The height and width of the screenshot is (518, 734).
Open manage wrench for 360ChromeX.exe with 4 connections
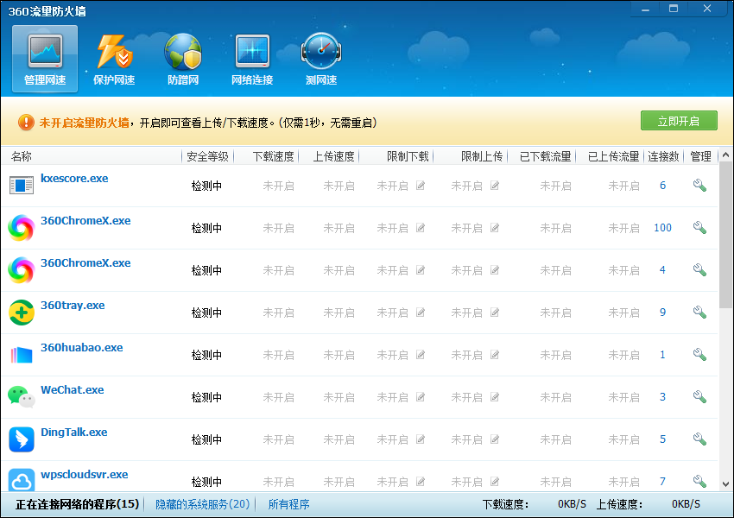(699, 270)
